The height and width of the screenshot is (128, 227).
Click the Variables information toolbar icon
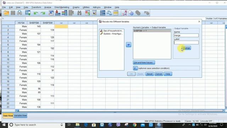click(x=65, y=13)
